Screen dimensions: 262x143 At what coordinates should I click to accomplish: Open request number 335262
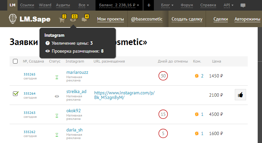[30, 132]
